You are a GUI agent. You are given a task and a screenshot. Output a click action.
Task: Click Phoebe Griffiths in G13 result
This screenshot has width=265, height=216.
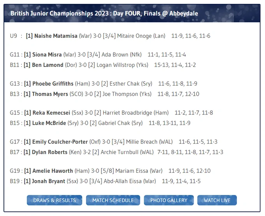[x=53, y=84]
